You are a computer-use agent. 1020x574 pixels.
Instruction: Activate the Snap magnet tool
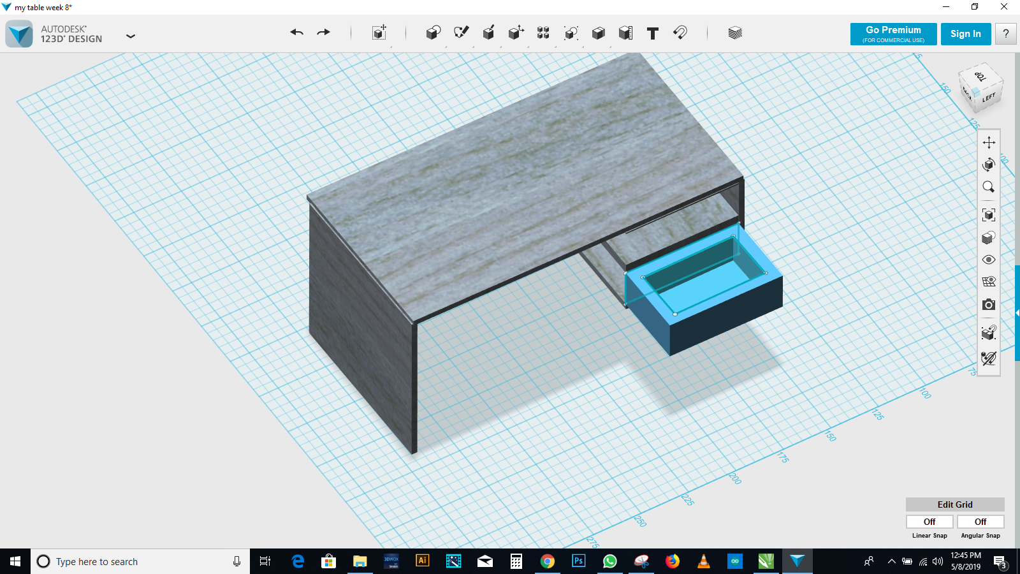pos(680,33)
